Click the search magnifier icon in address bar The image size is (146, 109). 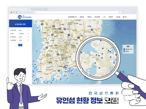[35, 12]
